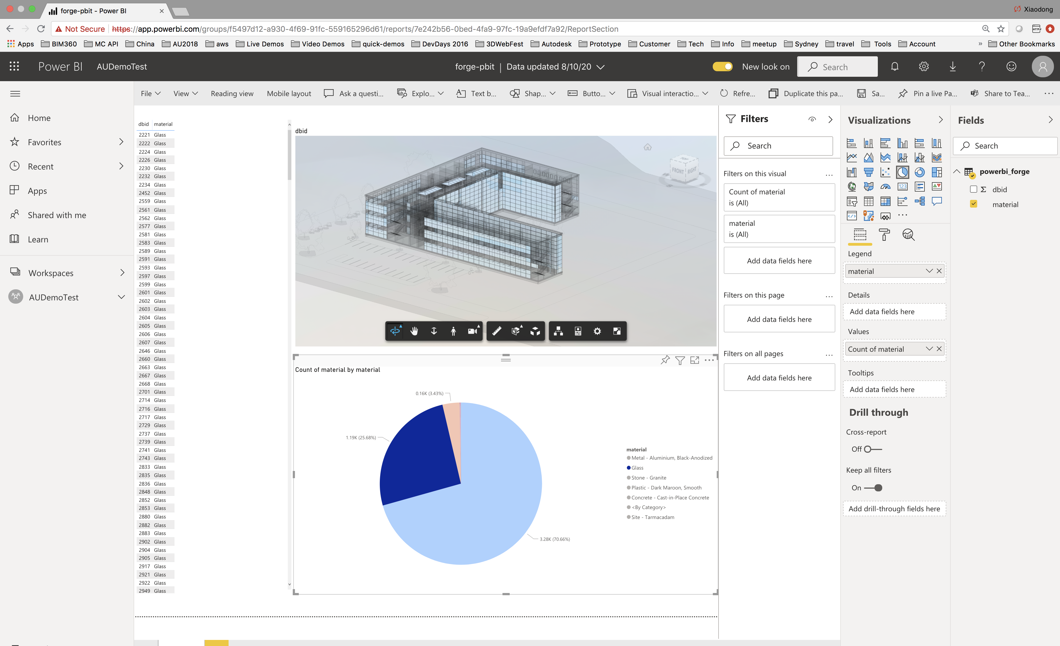The image size is (1060, 646).
Task: Open focus mode for the pie chart
Action: click(x=694, y=360)
